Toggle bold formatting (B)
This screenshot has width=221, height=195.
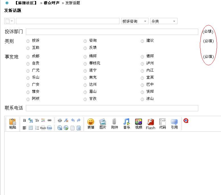click(x=24, y=120)
